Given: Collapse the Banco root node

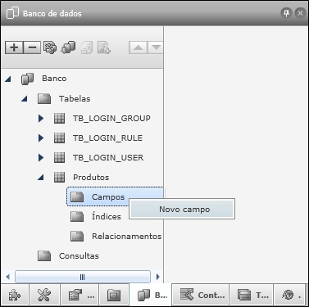Looking at the screenshot, I should point(8,79).
